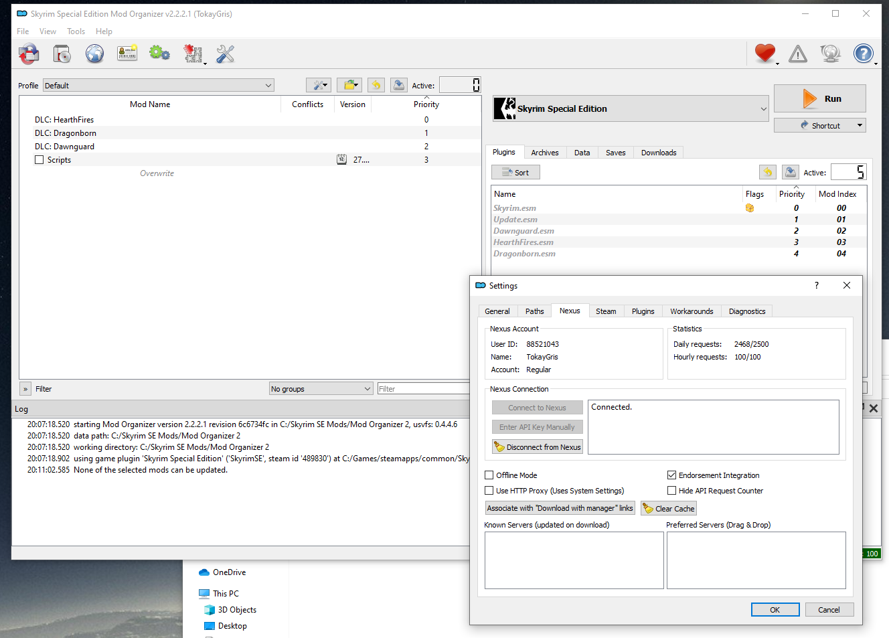
Task: Click the Priority column header in mod list
Action: coord(426,104)
